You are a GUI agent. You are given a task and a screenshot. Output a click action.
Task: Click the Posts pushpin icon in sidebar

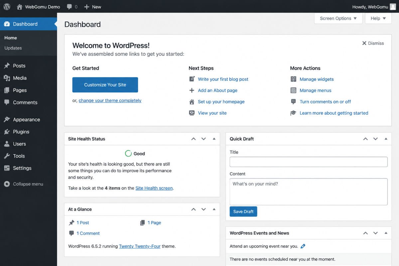click(x=7, y=66)
